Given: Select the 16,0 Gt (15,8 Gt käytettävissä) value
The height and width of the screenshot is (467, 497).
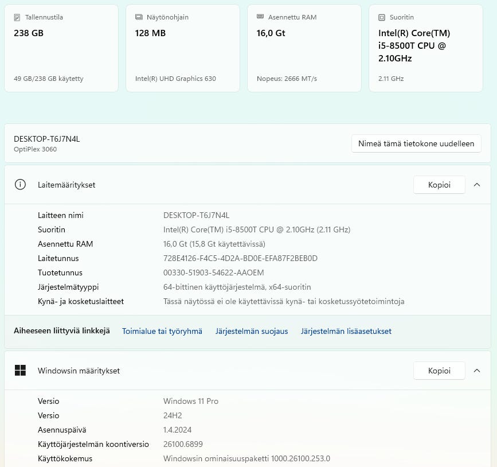Looking at the screenshot, I should (x=214, y=244).
